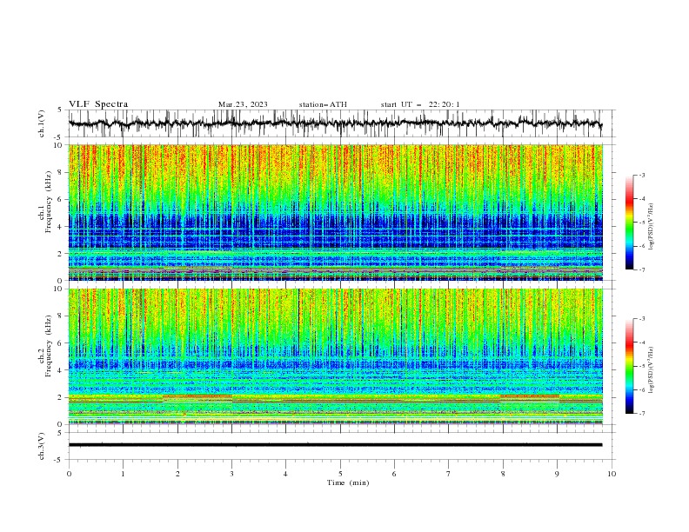Image resolution: width=689 pixels, height=532 pixels.
Task: Click the "Mar.23, 2023" date label
Action: click(243, 104)
